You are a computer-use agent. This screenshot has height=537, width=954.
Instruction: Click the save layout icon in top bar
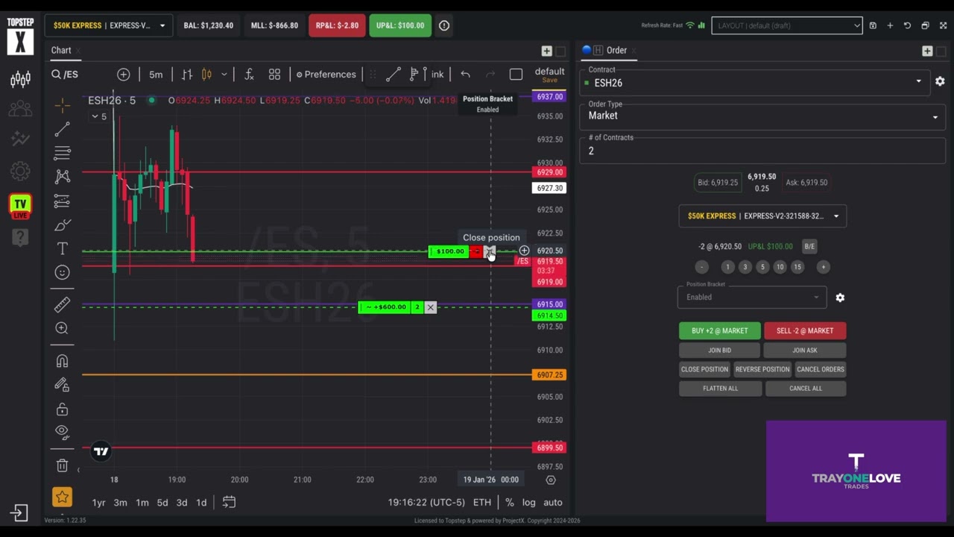(x=873, y=25)
